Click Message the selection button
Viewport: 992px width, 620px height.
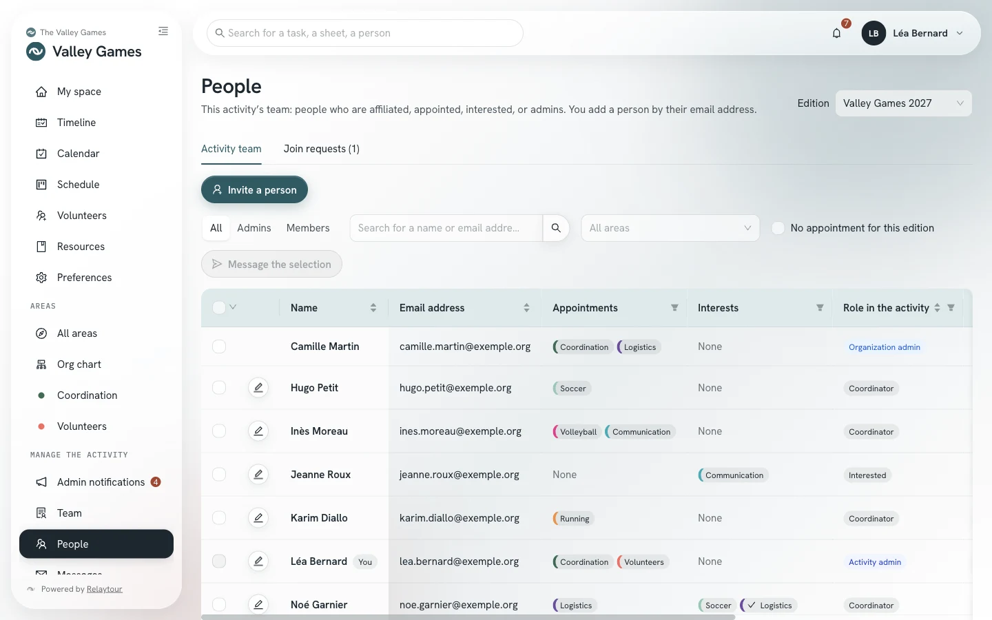(x=271, y=265)
